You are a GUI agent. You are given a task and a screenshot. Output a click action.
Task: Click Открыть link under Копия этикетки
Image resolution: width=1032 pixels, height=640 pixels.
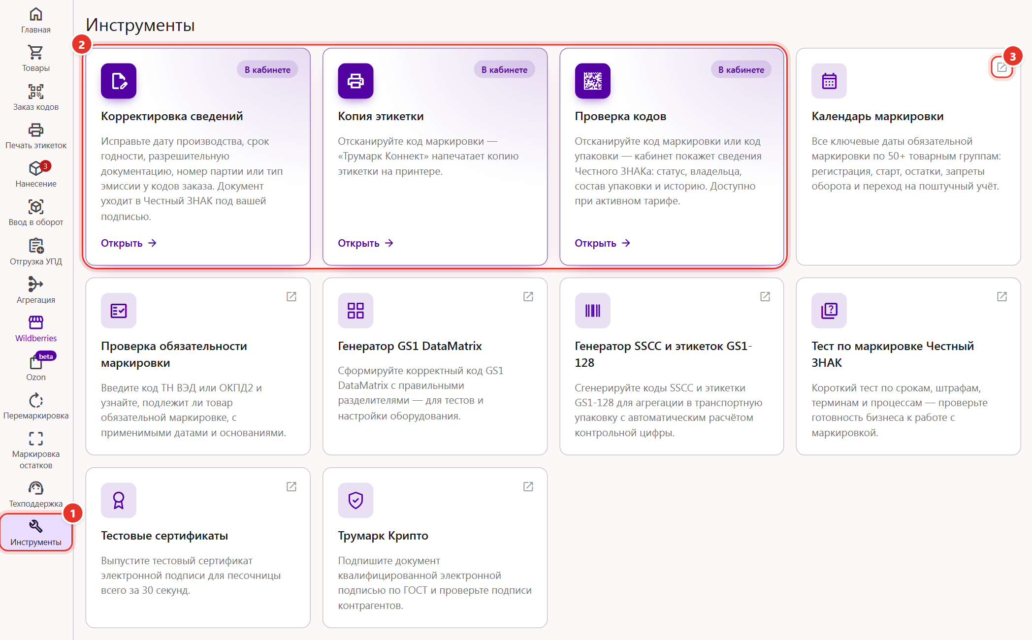click(x=366, y=243)
